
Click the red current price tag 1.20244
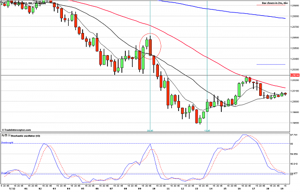(x=295, y=75)
